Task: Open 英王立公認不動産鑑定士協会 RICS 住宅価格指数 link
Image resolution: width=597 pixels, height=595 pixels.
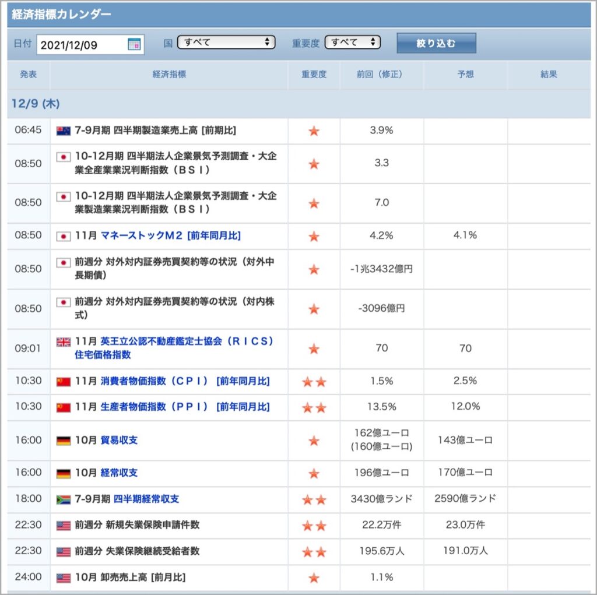Action: (x=174, y=347)
